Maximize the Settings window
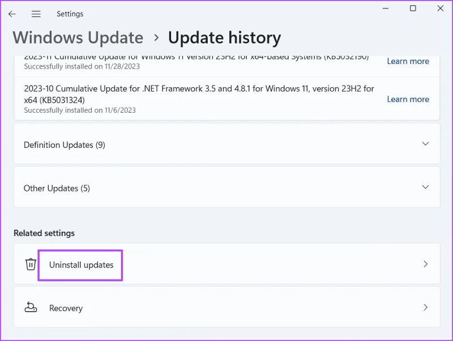 [413, 8]
